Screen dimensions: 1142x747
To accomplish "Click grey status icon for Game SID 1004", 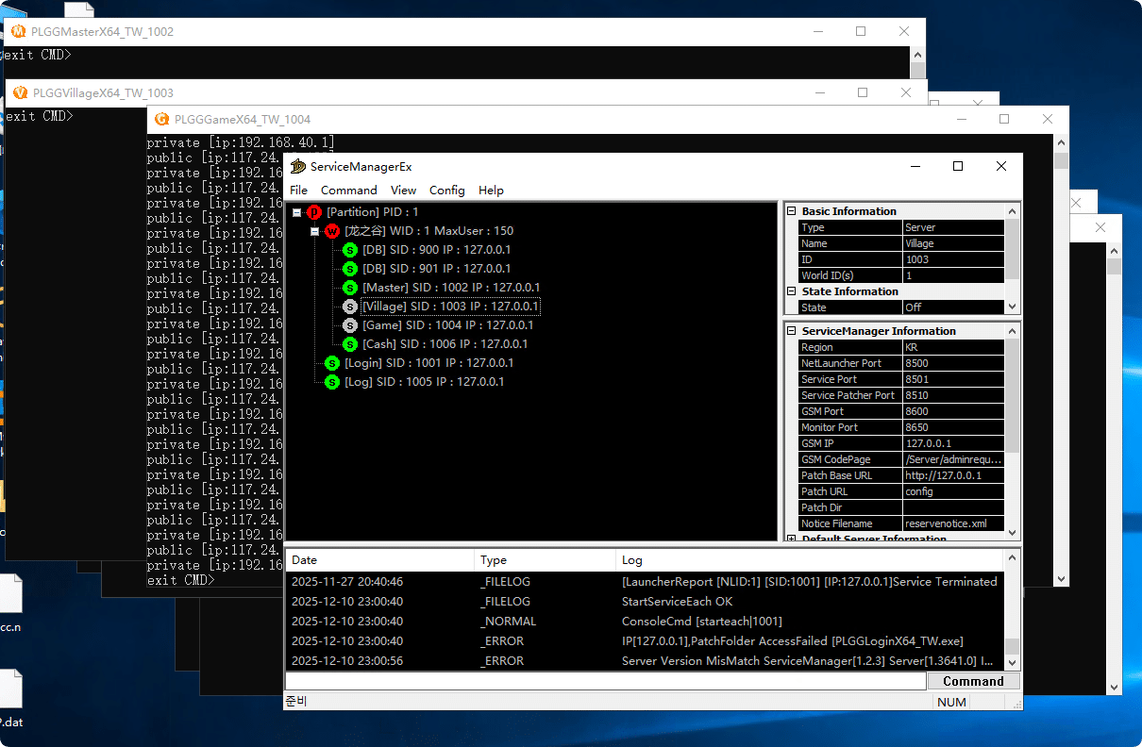I will pos(350,325).
